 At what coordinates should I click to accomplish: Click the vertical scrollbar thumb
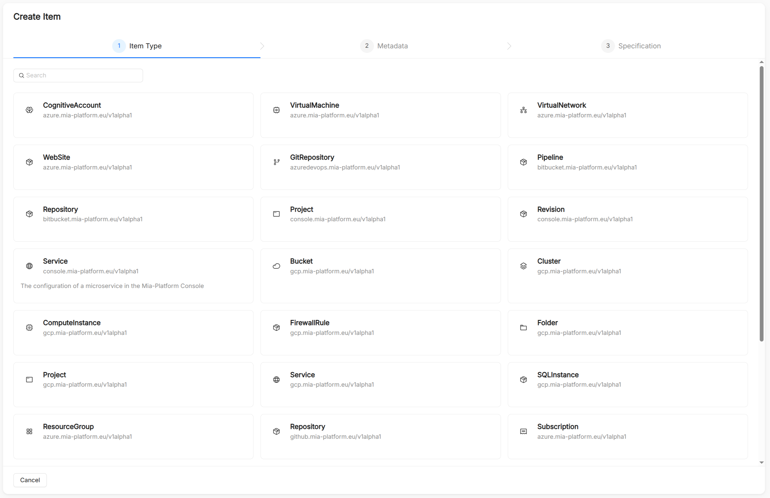click(761, 204)
